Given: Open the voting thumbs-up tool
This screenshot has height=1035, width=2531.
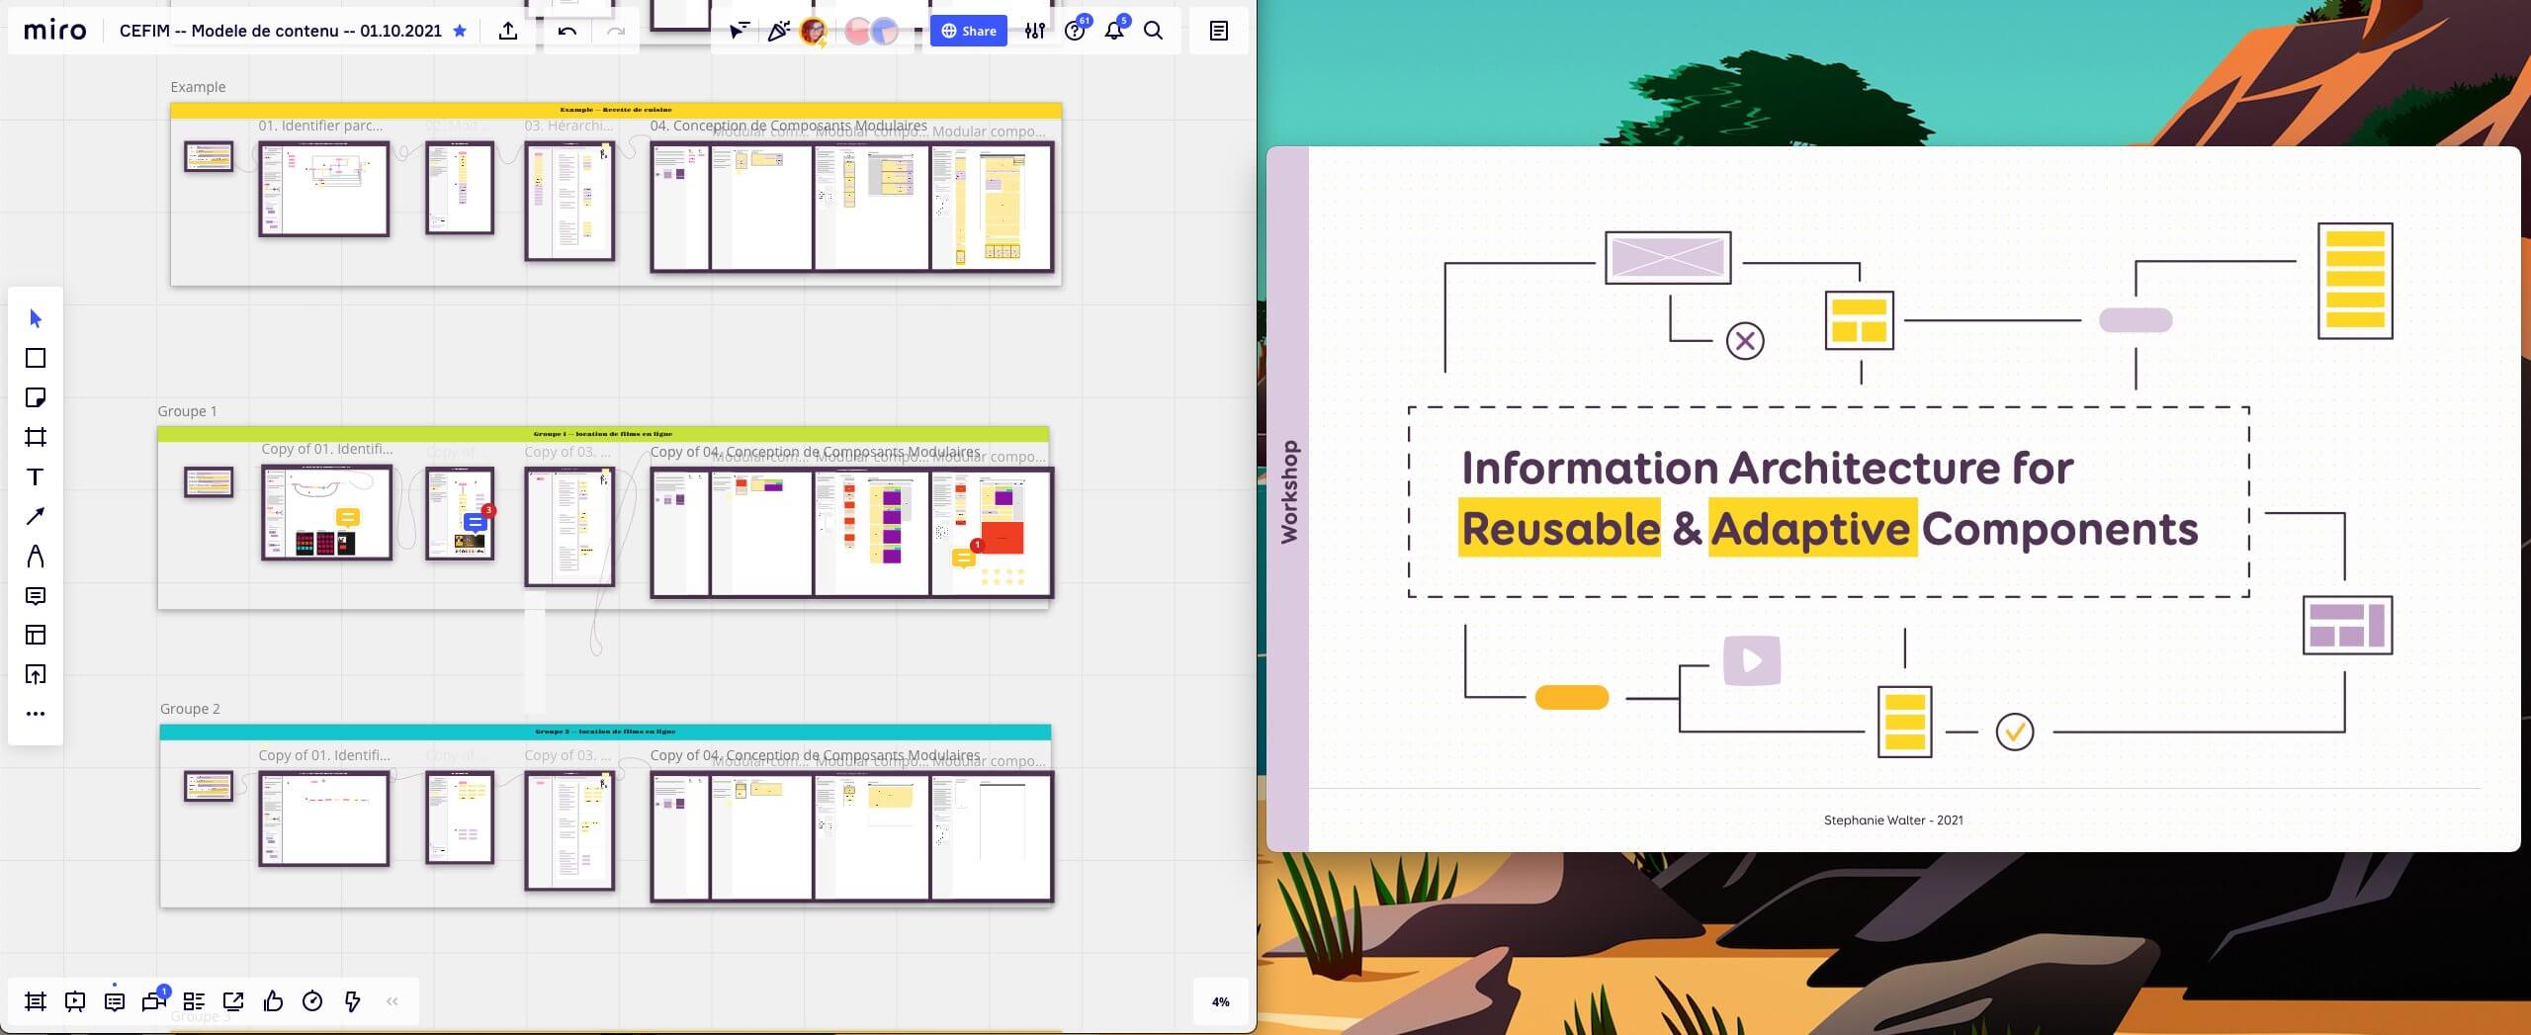Looking at the screenshot, I should tap(273, 1001).
